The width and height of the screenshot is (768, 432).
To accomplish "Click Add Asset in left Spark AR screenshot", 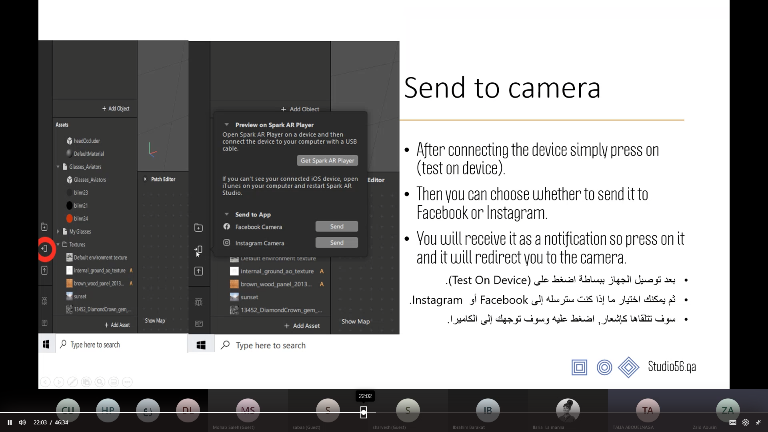I will point(117,325).
